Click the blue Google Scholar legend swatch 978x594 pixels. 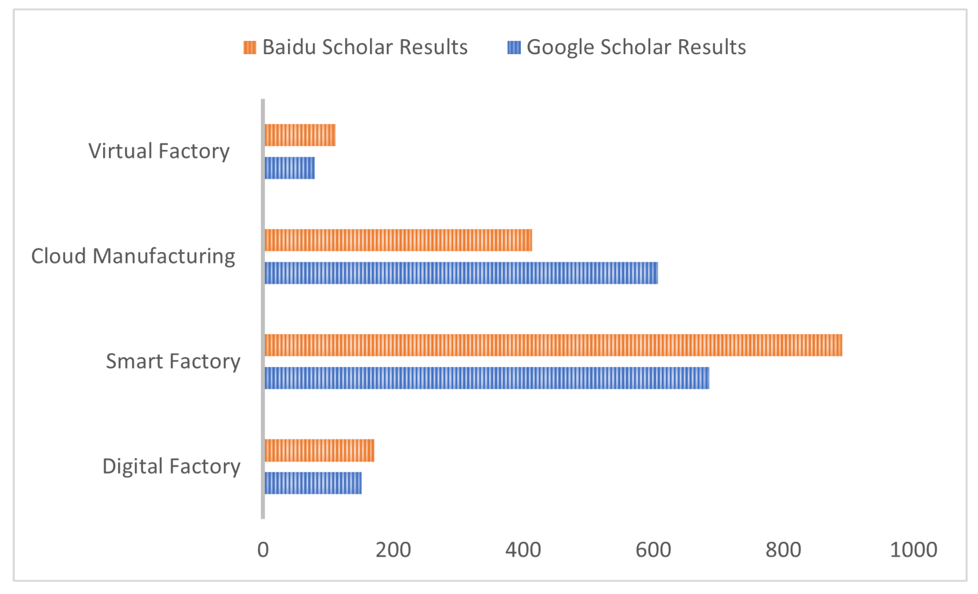(514, 48)
